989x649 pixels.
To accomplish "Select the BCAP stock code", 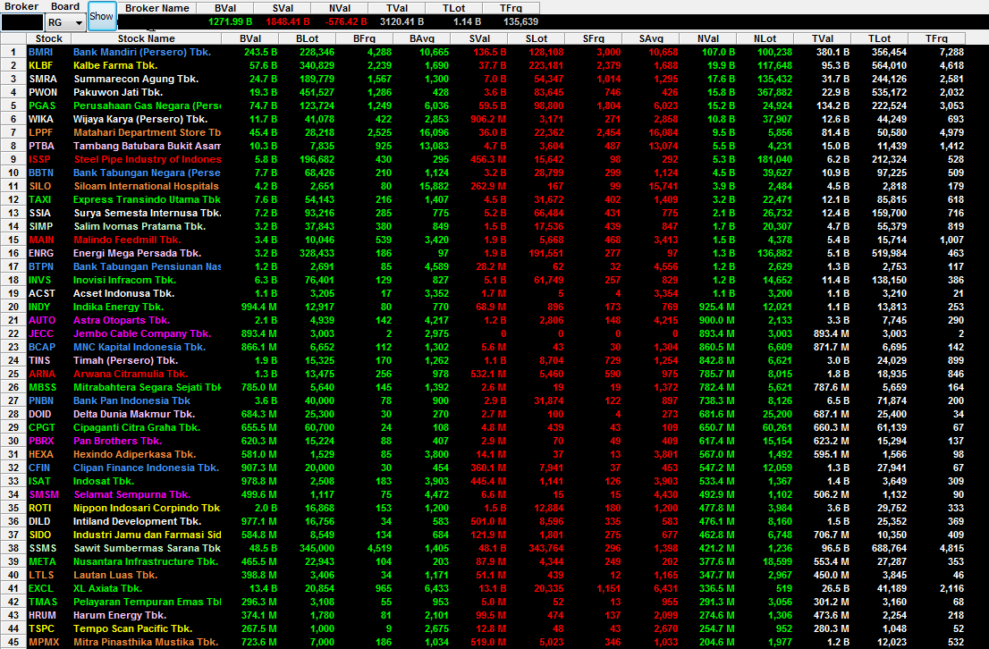I will [42, 347].
